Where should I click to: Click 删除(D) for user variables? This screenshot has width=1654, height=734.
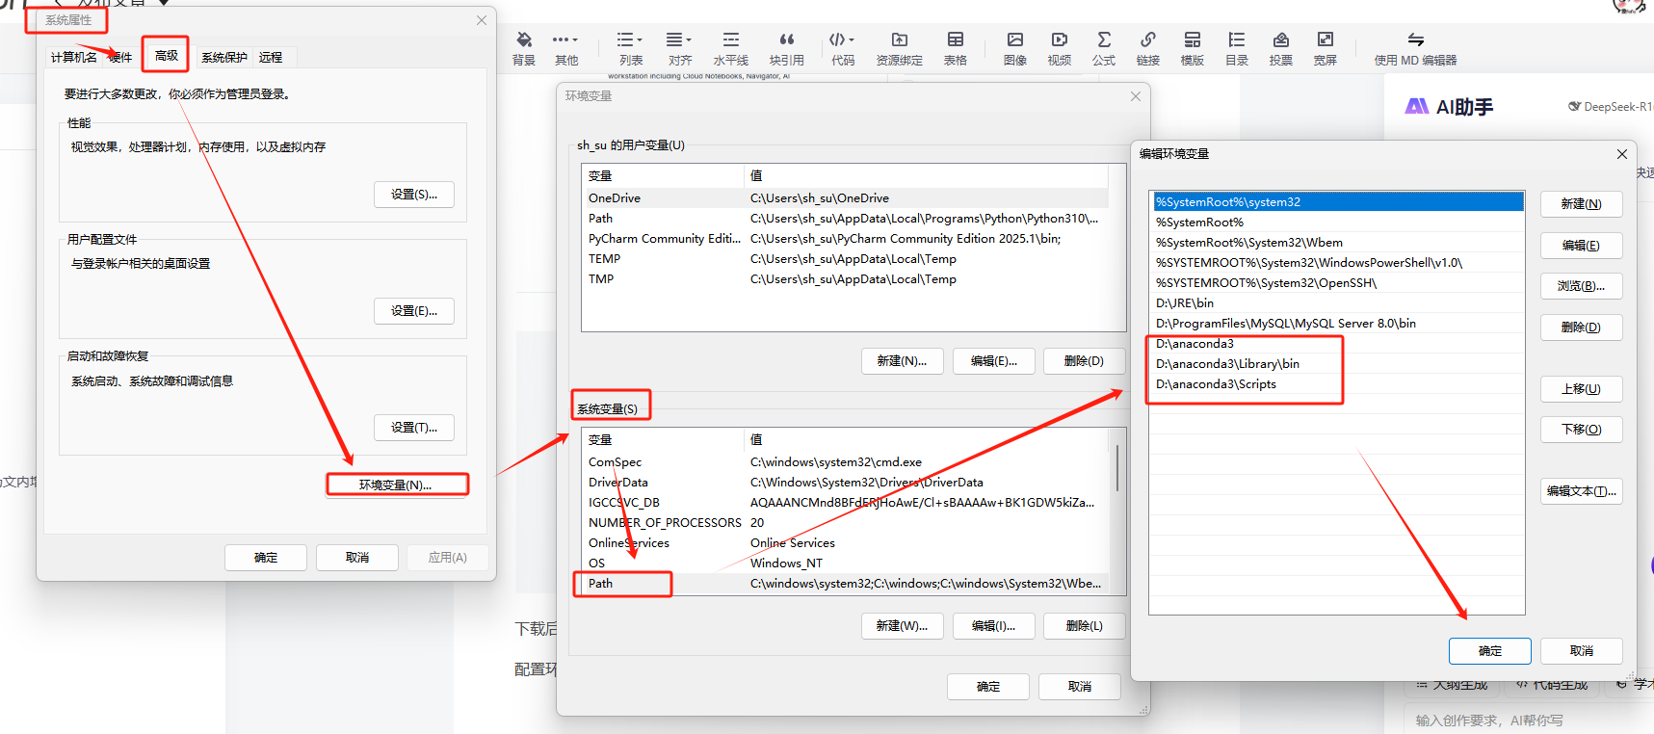[1084, 361]
